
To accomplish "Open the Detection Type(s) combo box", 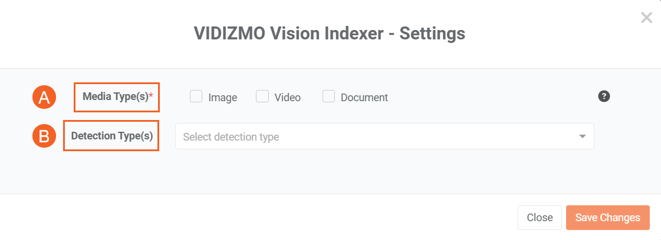I will click(383, 136).
